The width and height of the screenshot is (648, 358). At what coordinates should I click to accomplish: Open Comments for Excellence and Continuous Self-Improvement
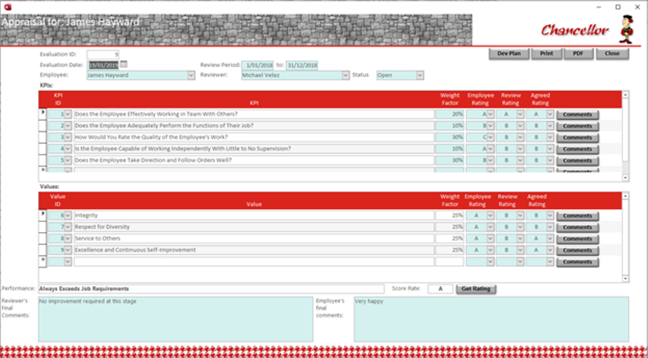tap(577, 251)
